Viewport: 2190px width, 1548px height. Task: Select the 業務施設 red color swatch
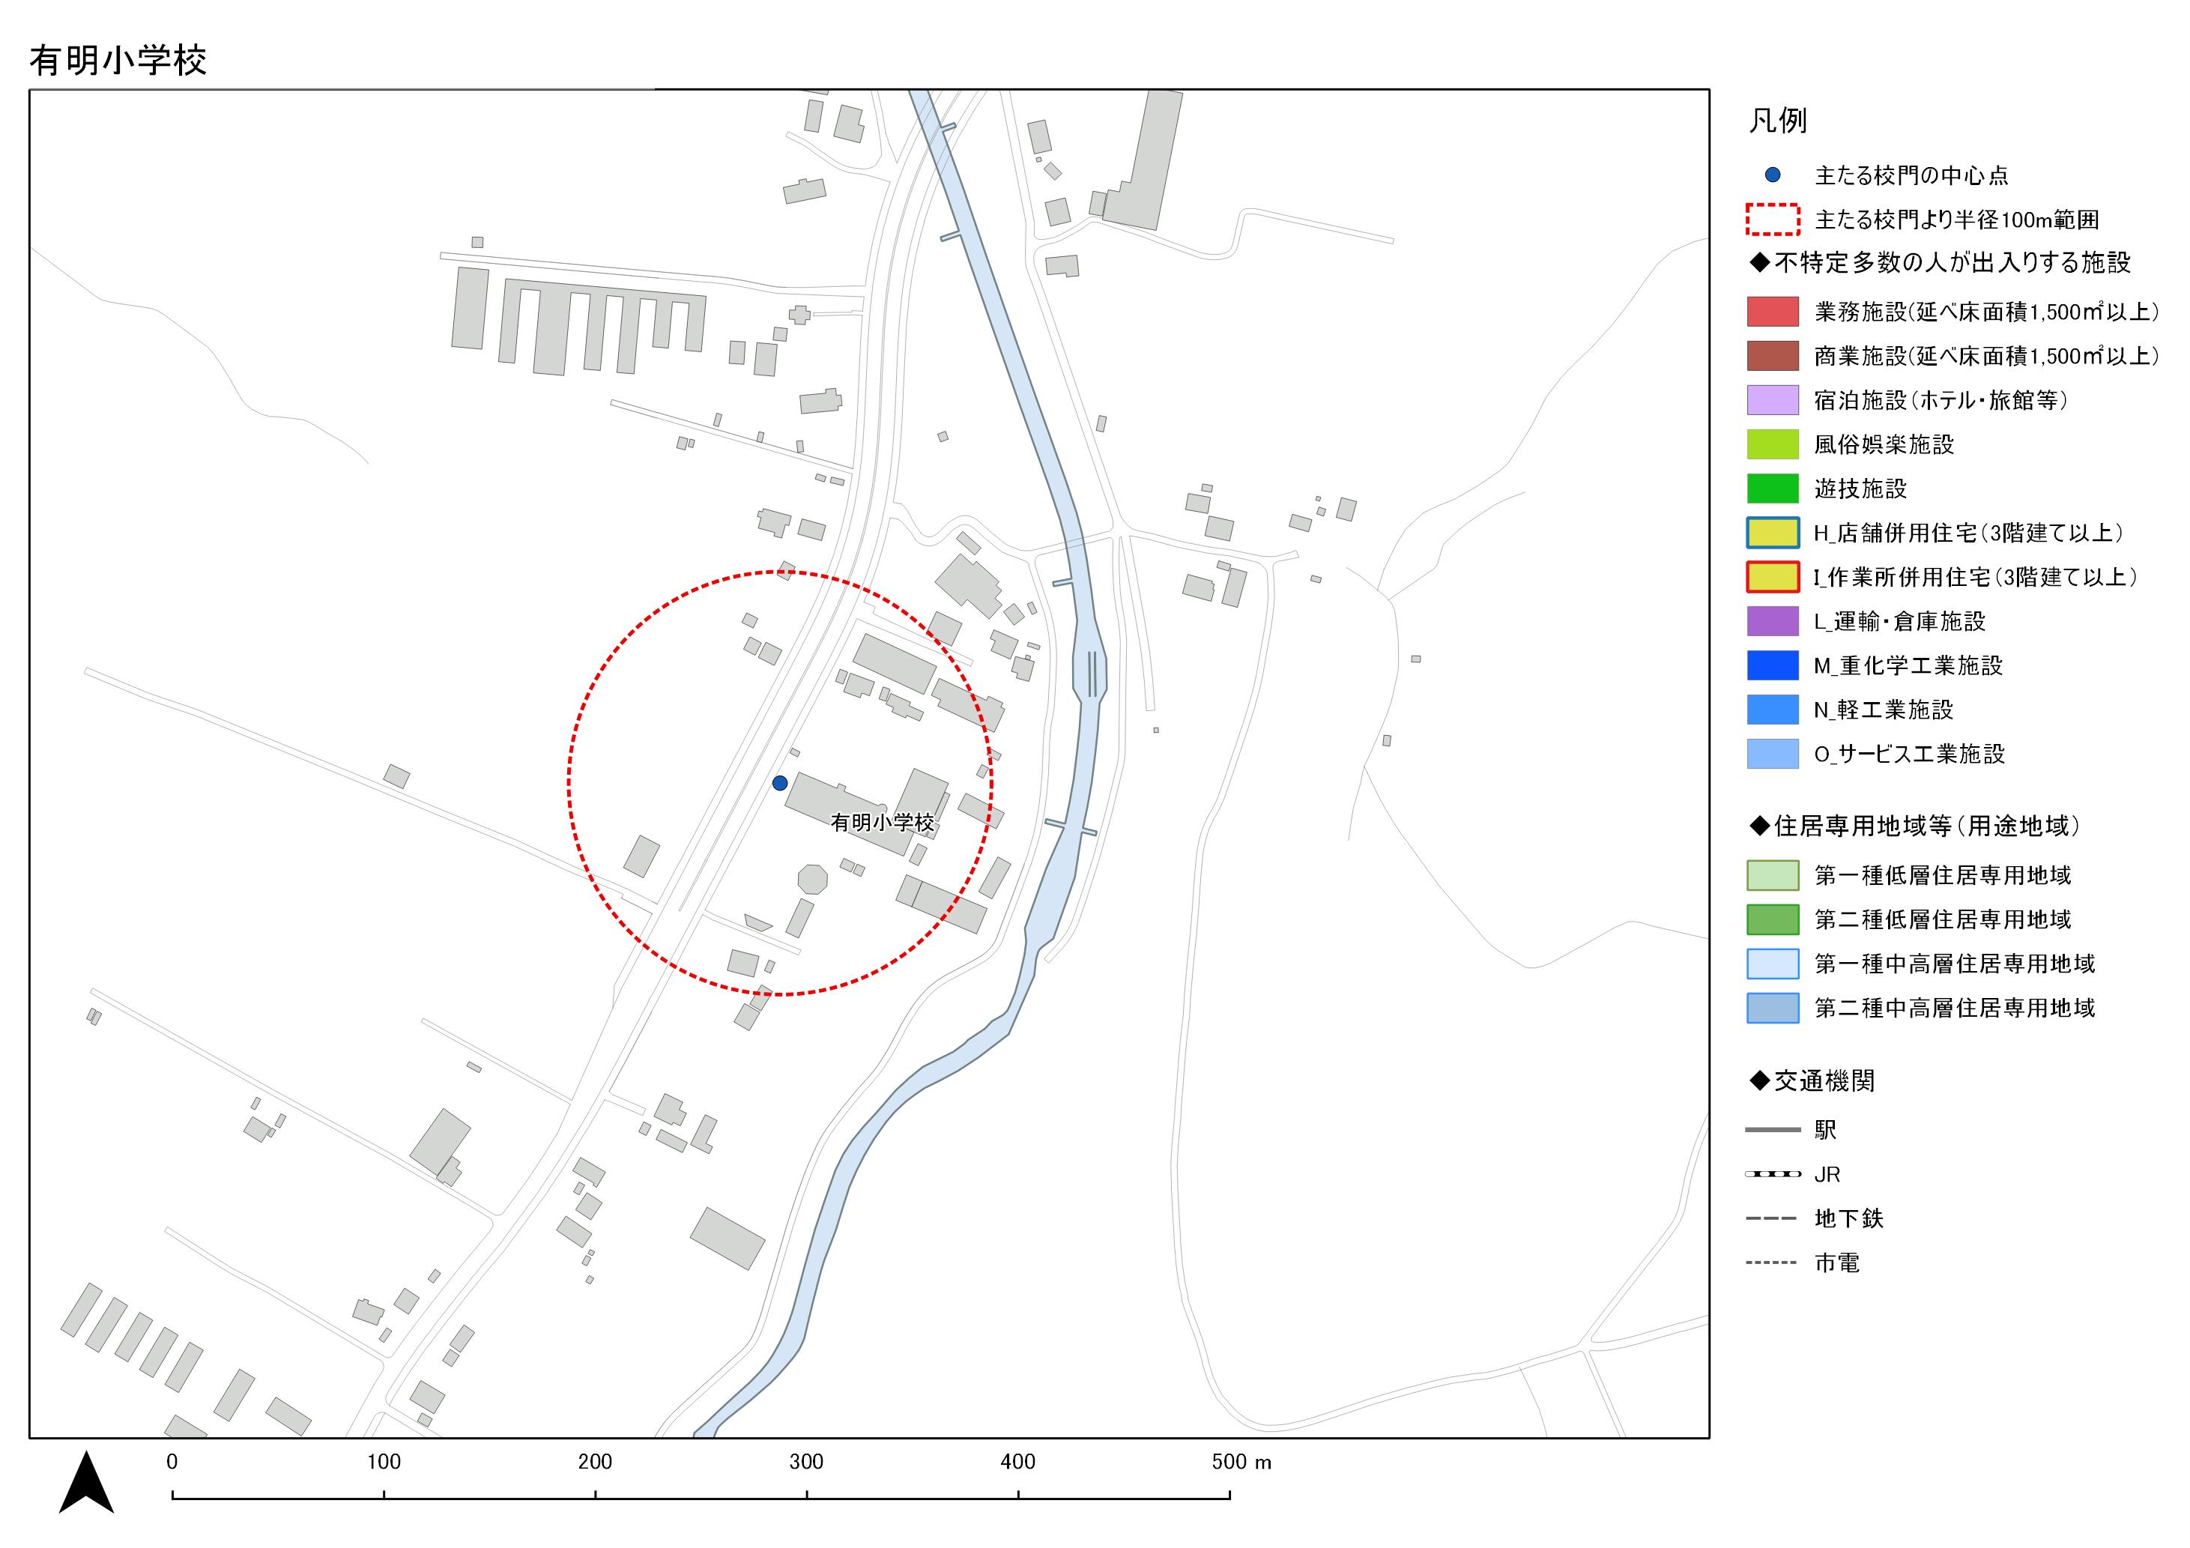tap(1773, 312)
